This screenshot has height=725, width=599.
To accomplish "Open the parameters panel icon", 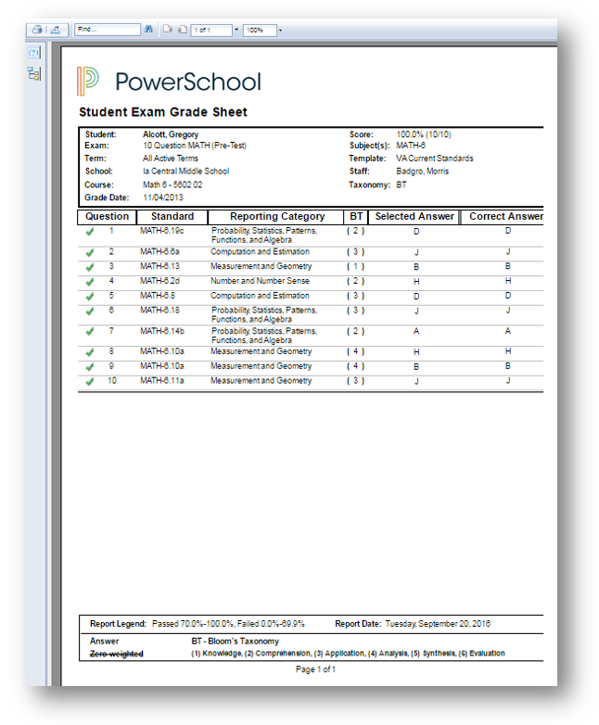I will click(33, 53).
